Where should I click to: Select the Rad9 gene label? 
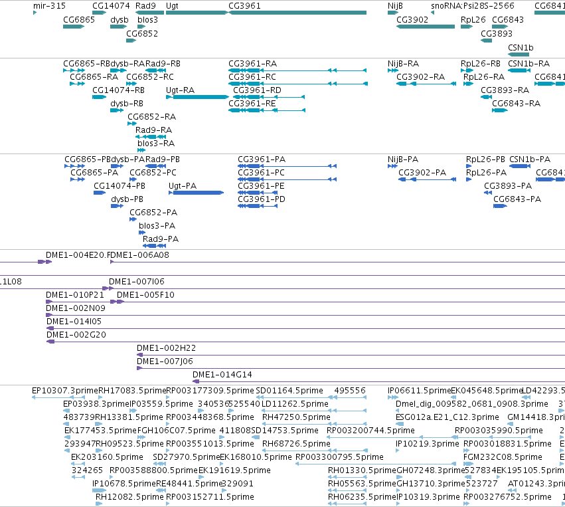point(145,6)
